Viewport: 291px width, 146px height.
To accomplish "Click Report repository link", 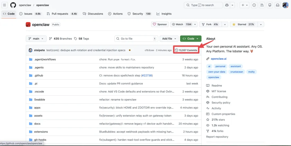I will point(217,137).
